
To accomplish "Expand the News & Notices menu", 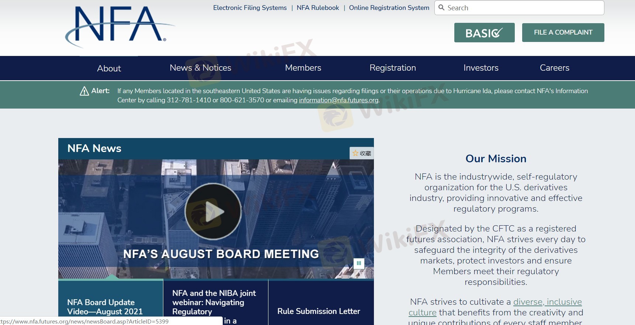I will (x=200, y=68).
